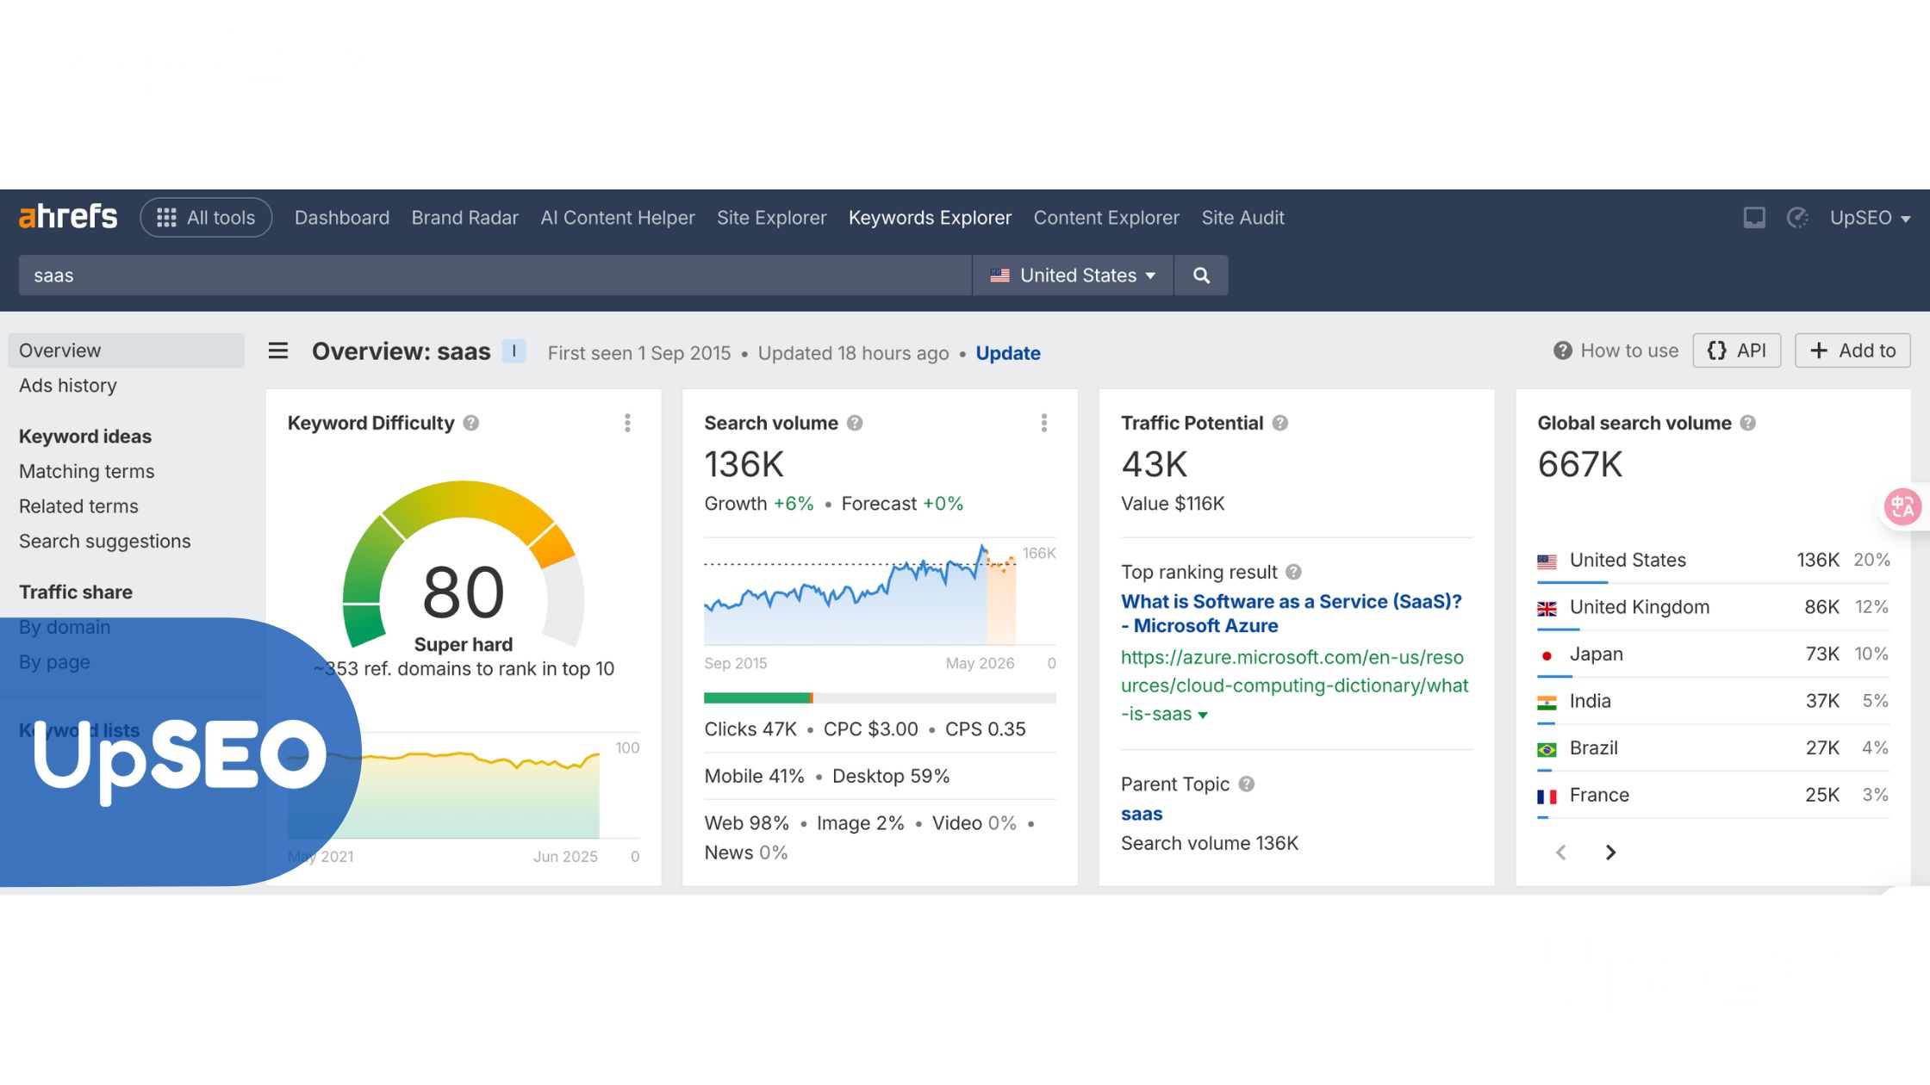Click the Value $116K text
1930x1085 pixels.
1173,504
